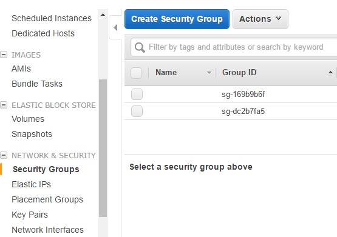
Task: Click the search magnifier icon
Action: (140, 47)
